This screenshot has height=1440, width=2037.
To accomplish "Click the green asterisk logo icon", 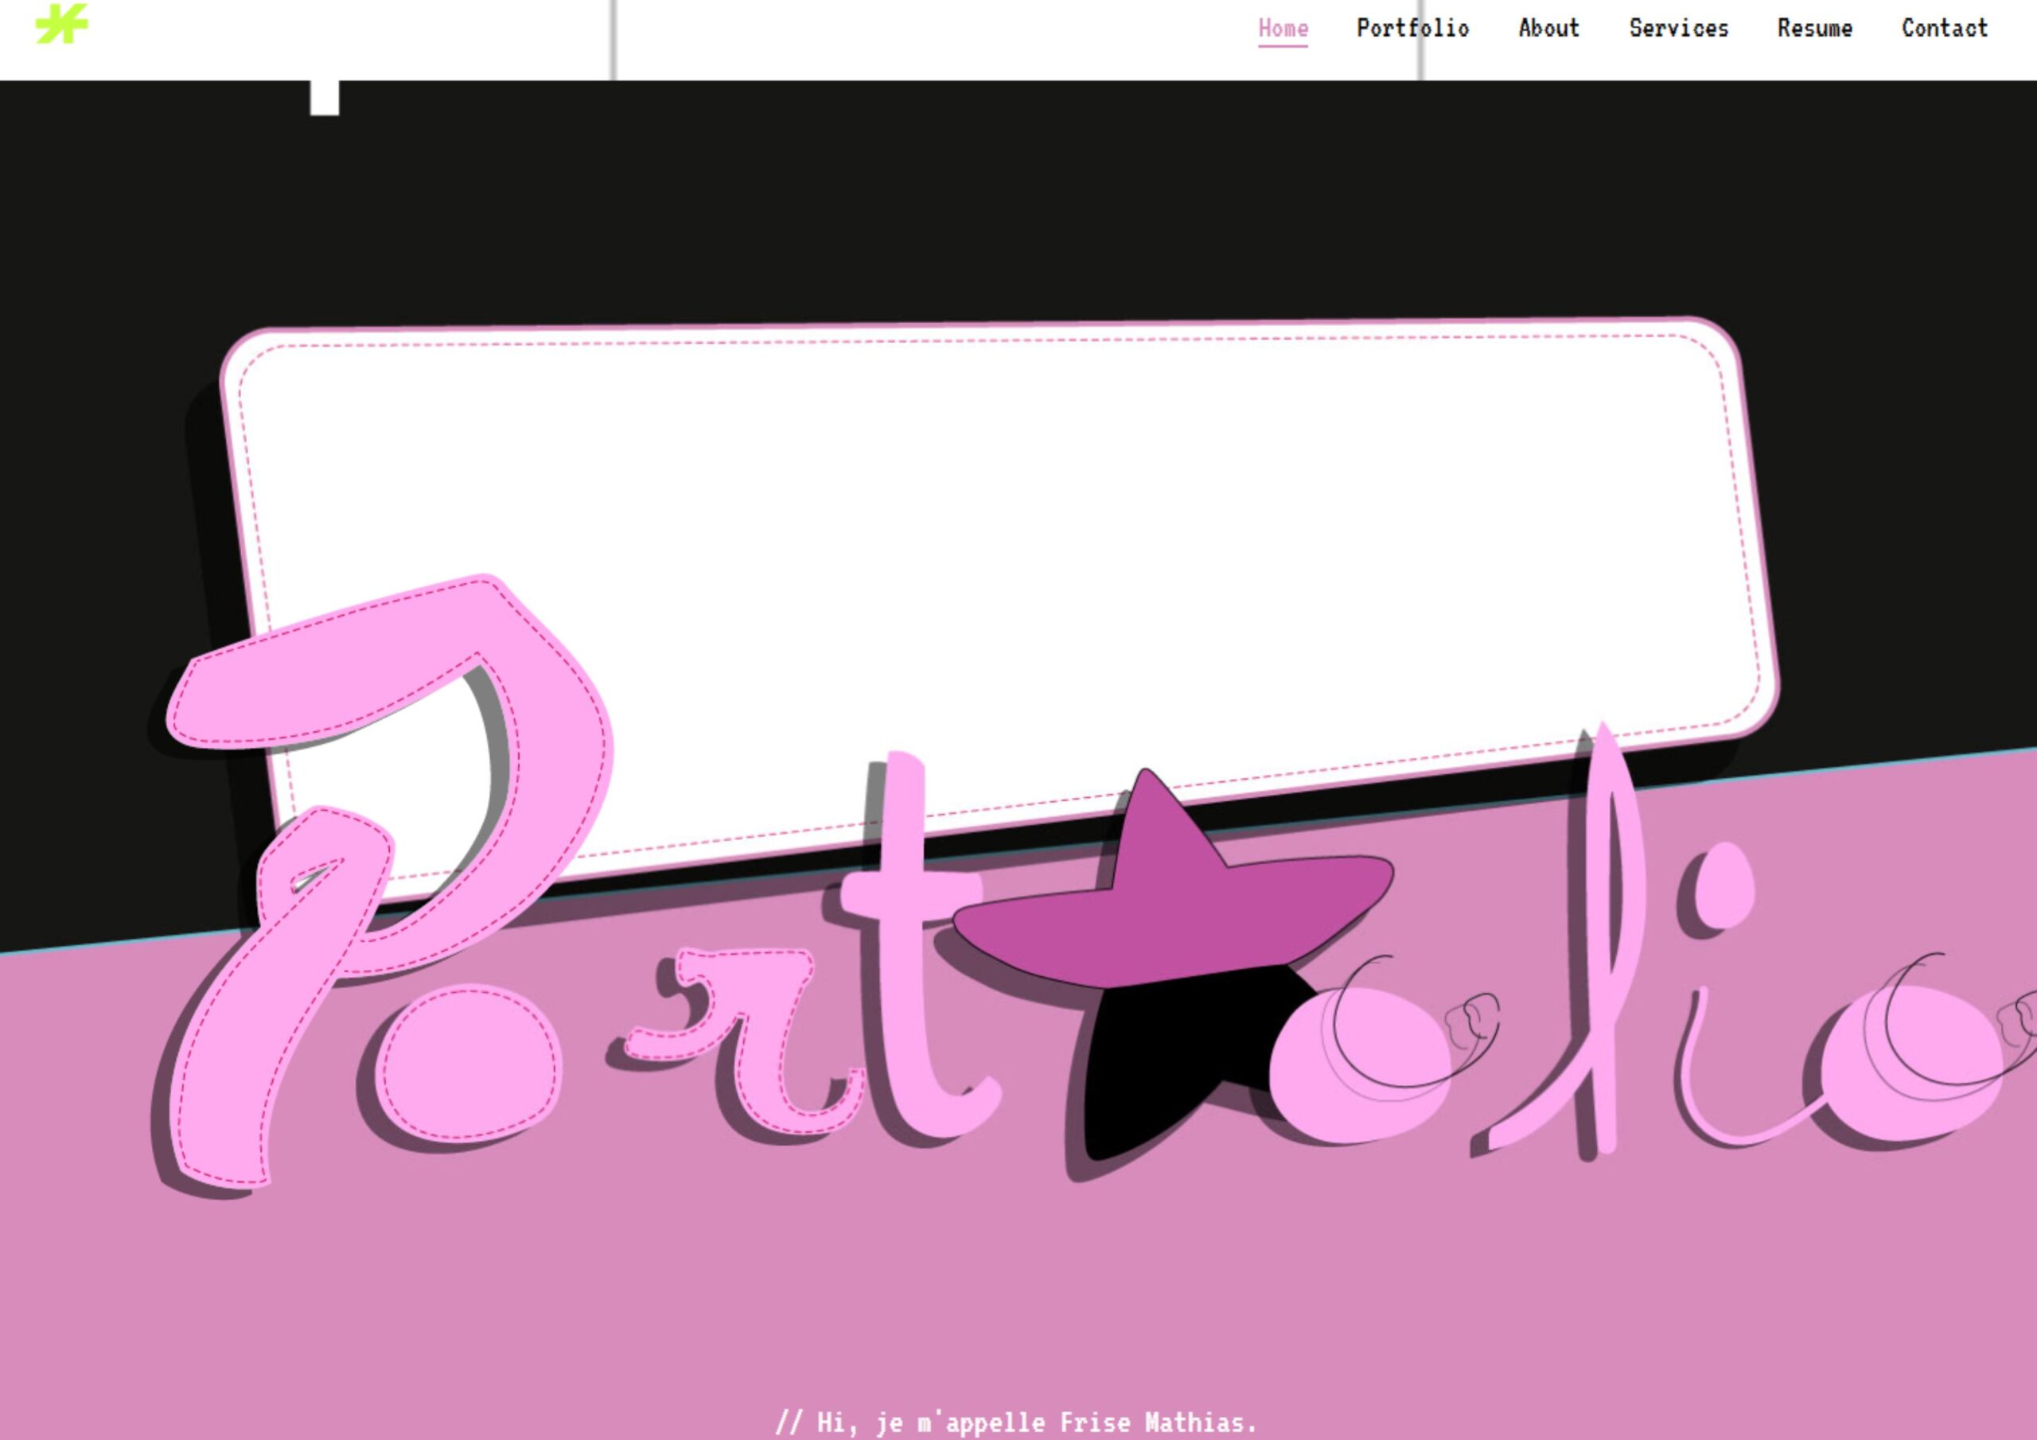I will tap(61, 24).
